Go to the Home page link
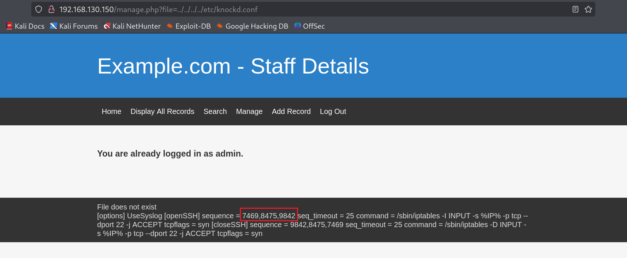 tap(111, 111)
